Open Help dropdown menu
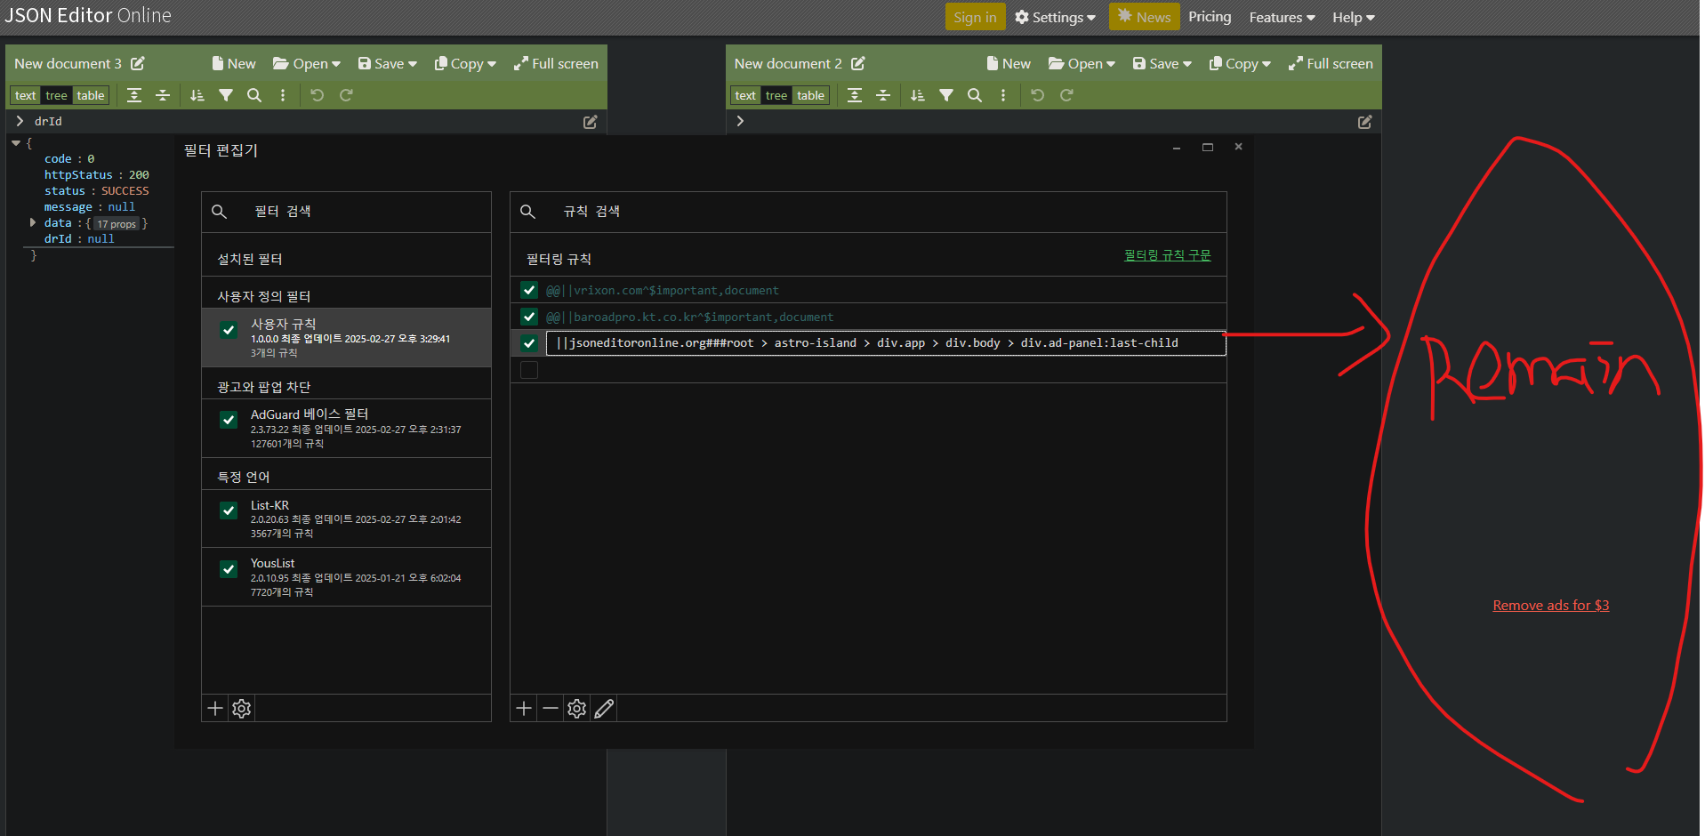This screenshot has width=1705, height=836. click(x=1353, y=17)
